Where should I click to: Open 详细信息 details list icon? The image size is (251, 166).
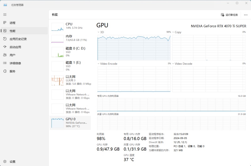pyautogui.click(x=5, y=63)
